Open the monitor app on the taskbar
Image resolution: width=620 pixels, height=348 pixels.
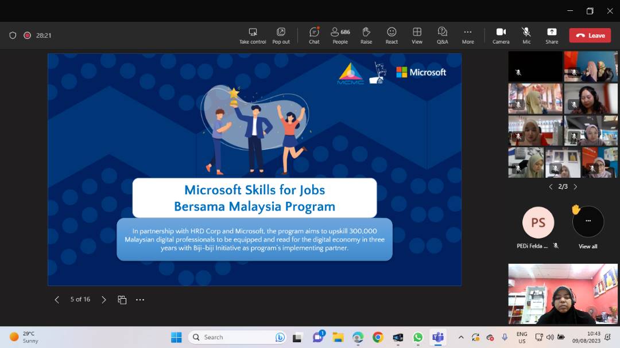coord(398,337)
